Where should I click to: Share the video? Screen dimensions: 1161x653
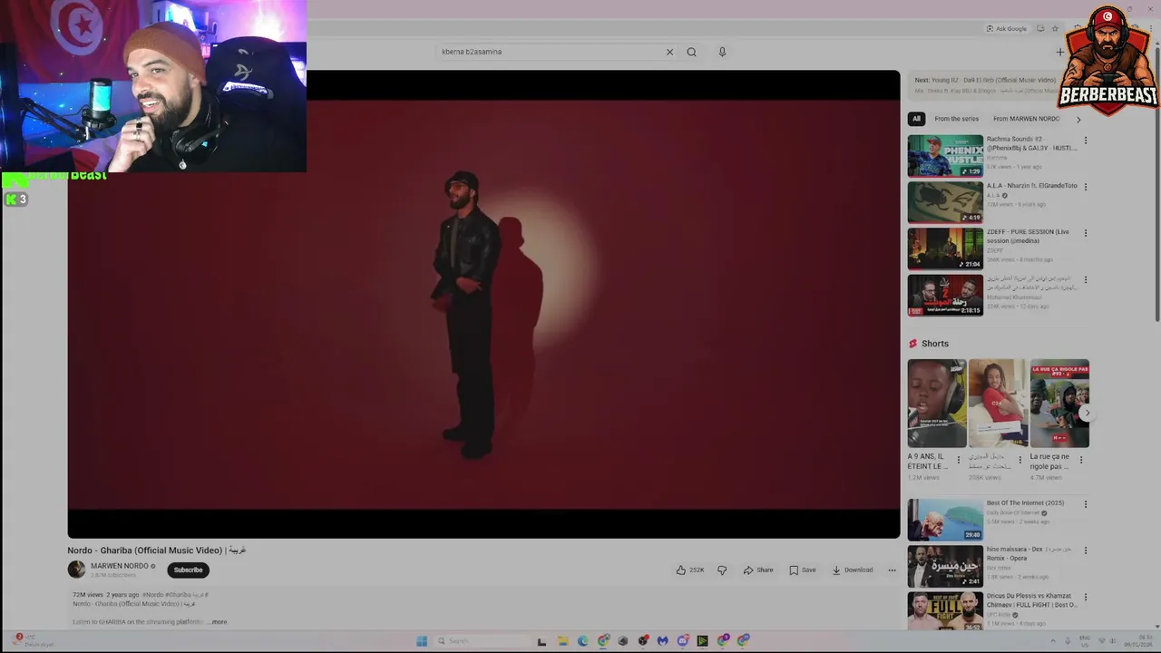tap(758, 570)
